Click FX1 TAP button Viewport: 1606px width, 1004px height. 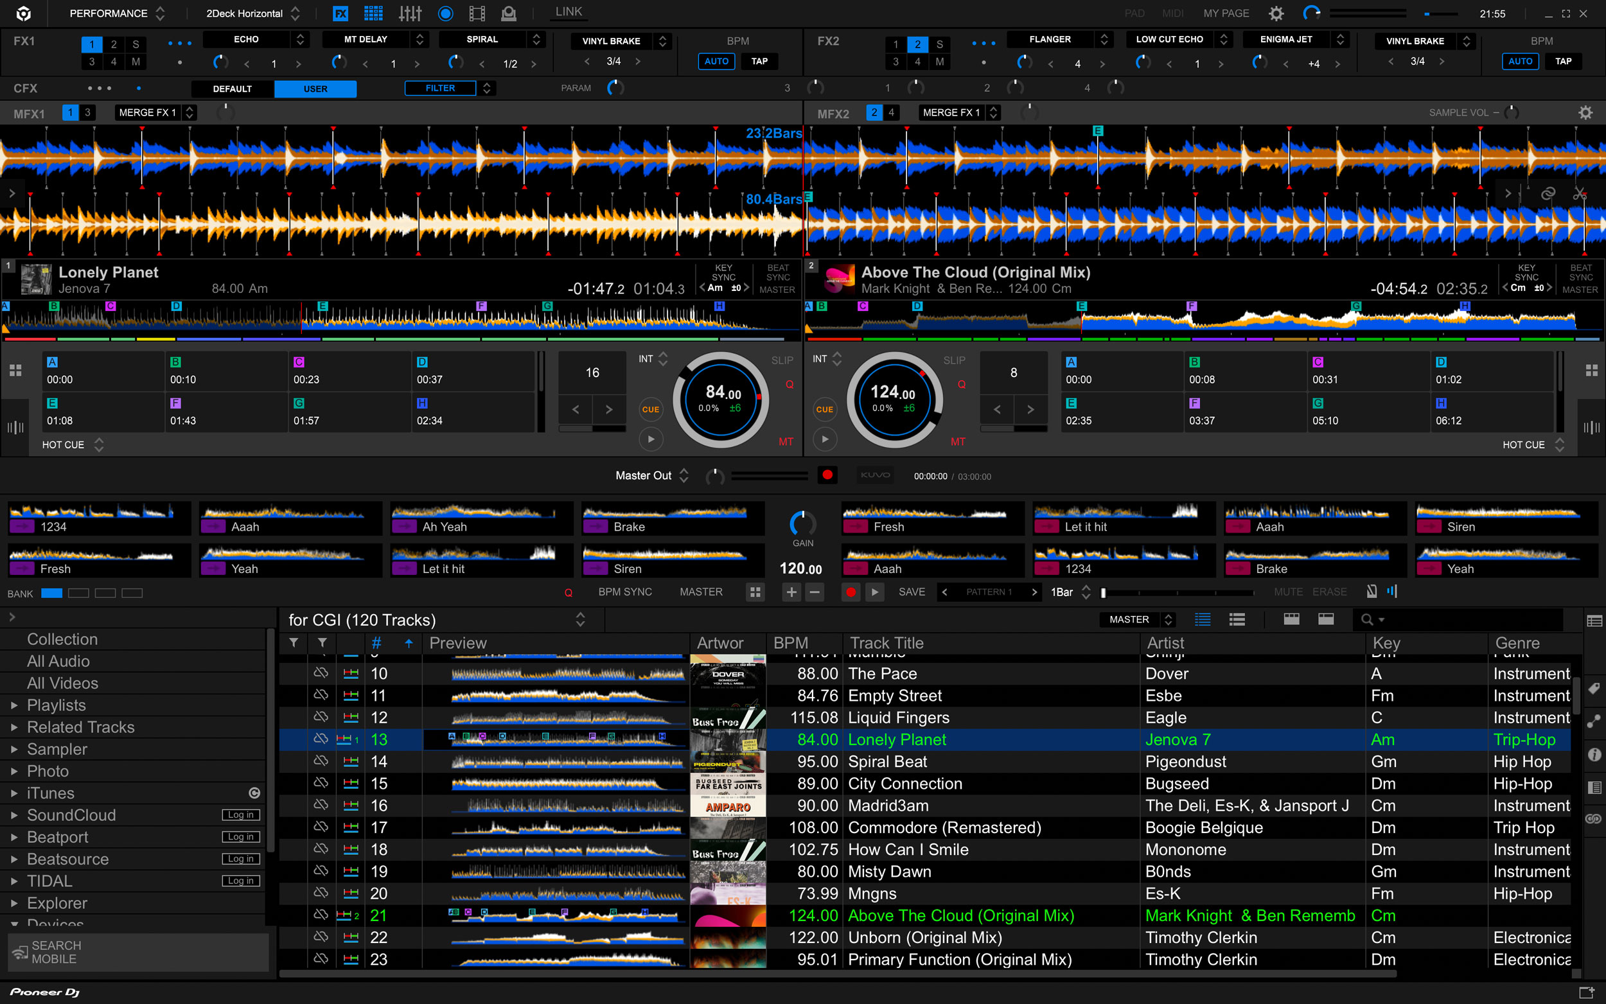[759, 61]
